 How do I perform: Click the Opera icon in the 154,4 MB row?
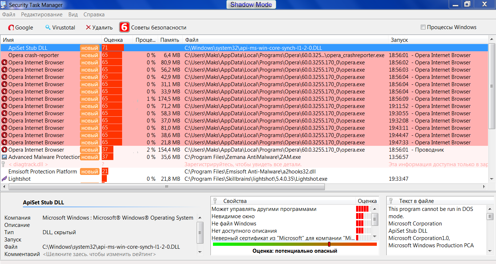(x=4, y=150)
